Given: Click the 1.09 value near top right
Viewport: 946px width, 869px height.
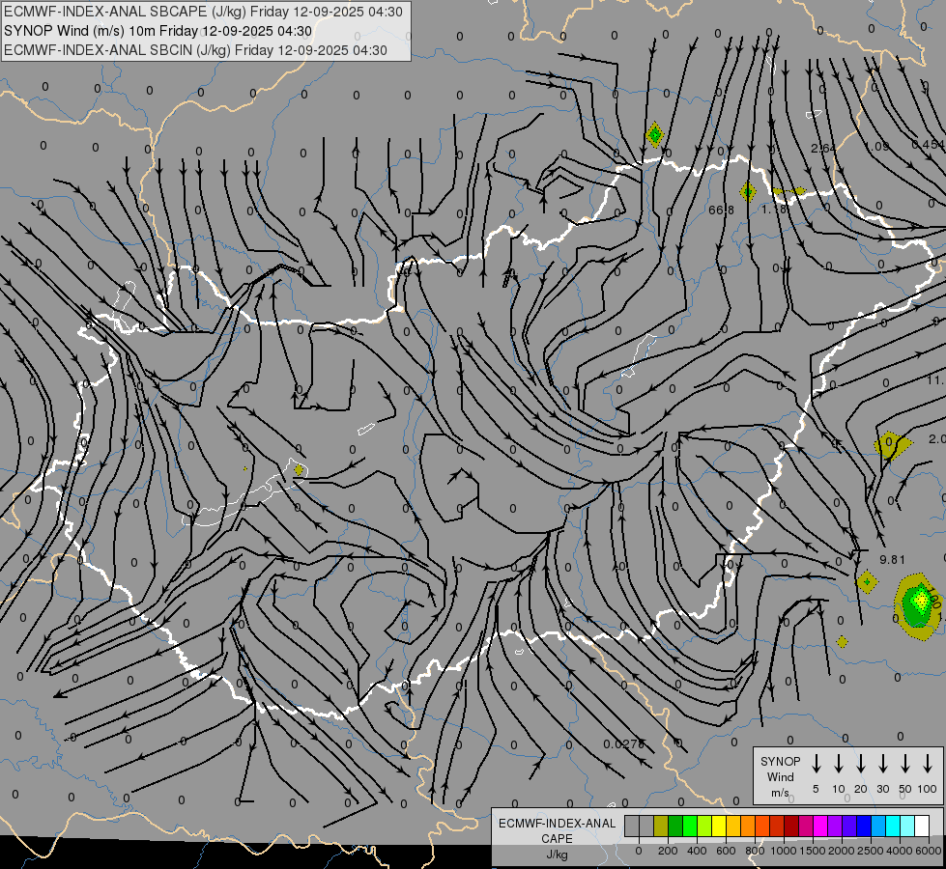Looking at the screenshot, I should (876, 147).
